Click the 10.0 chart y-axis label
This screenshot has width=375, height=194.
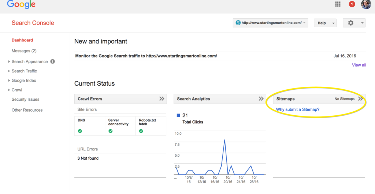point(178,134)
